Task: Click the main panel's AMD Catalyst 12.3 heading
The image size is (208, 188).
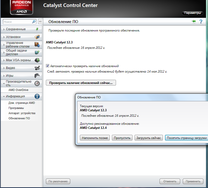Action: pyautogui.click(x=59, y=42)
